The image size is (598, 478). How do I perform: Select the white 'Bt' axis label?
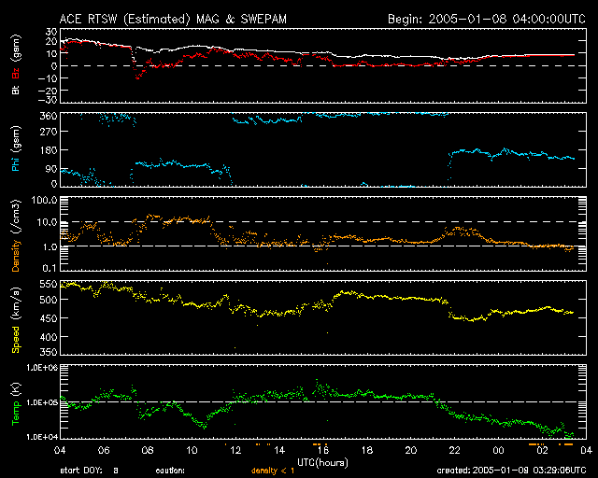point(16,89)
